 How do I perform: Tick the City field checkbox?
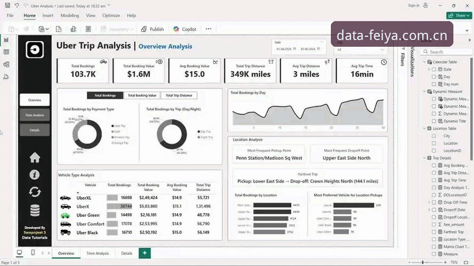tap(434, 136)
